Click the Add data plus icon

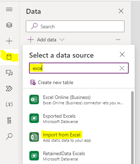pyautogui.click(x=31, y=40)
